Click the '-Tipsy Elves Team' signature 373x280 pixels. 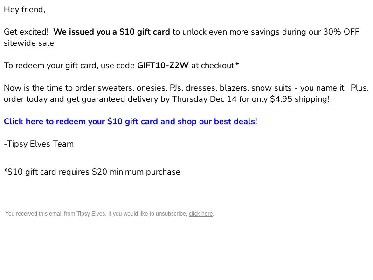(x=39, y=144)
